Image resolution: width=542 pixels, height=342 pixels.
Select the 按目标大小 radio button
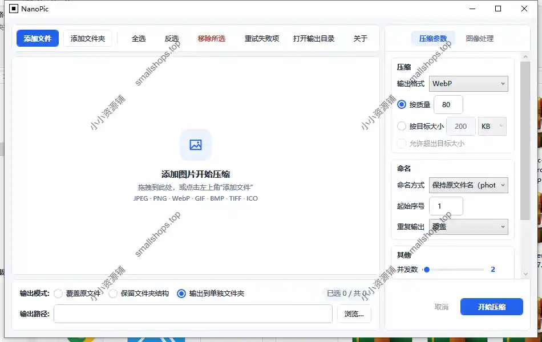(x=402, y=126)
